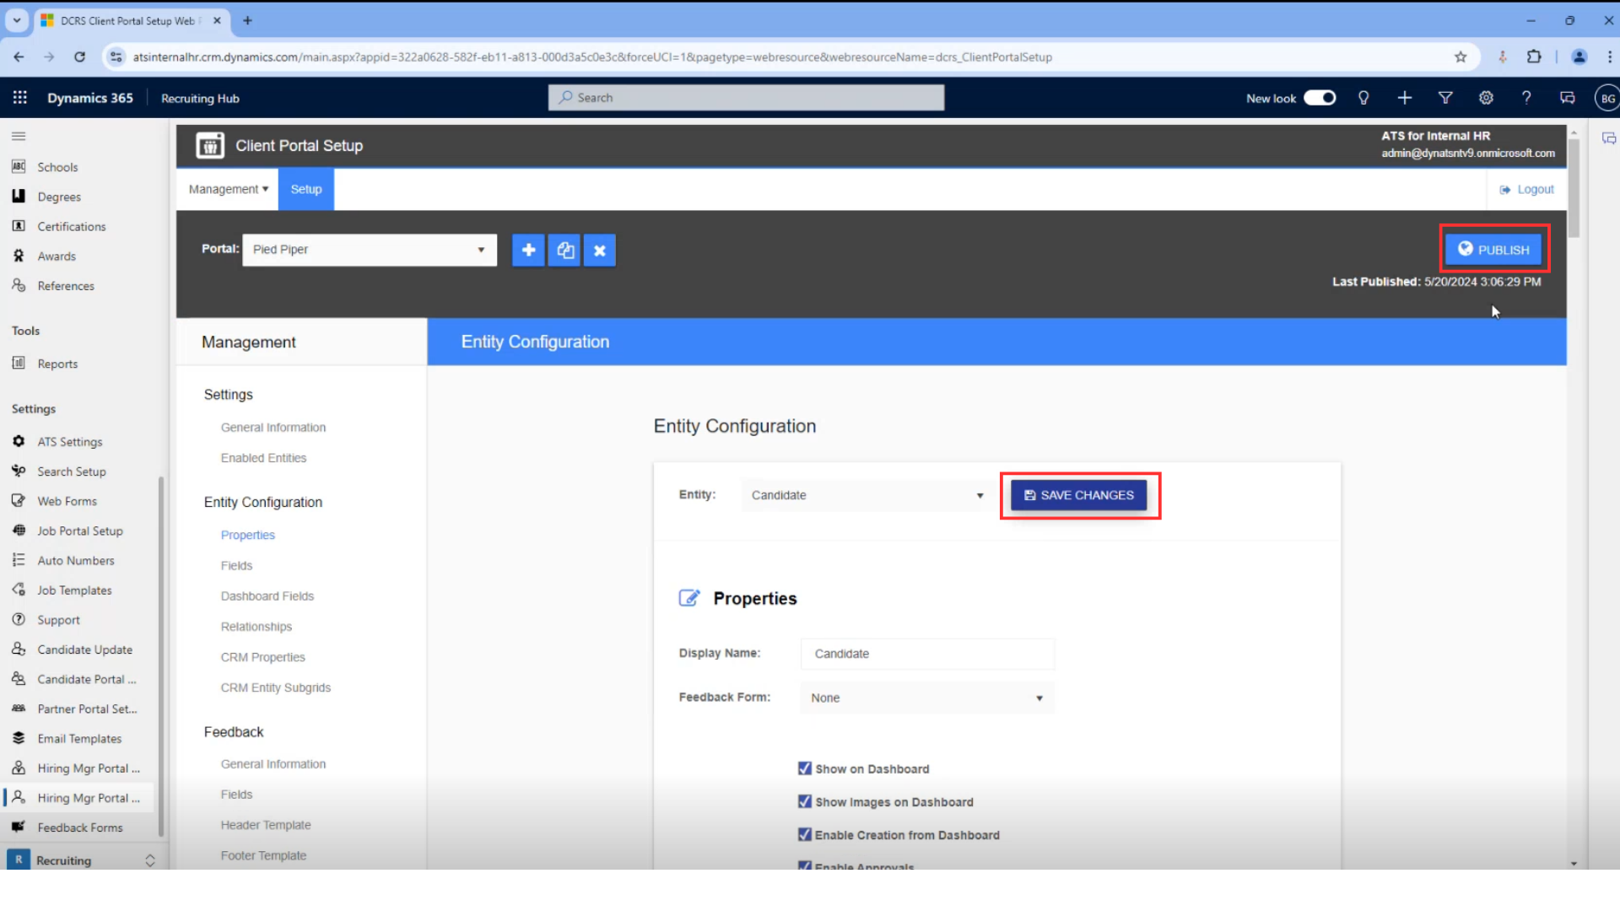Open the Properties link under Entity Configuration
This screenshot has height=911, width=1620.
coord(248,535)
